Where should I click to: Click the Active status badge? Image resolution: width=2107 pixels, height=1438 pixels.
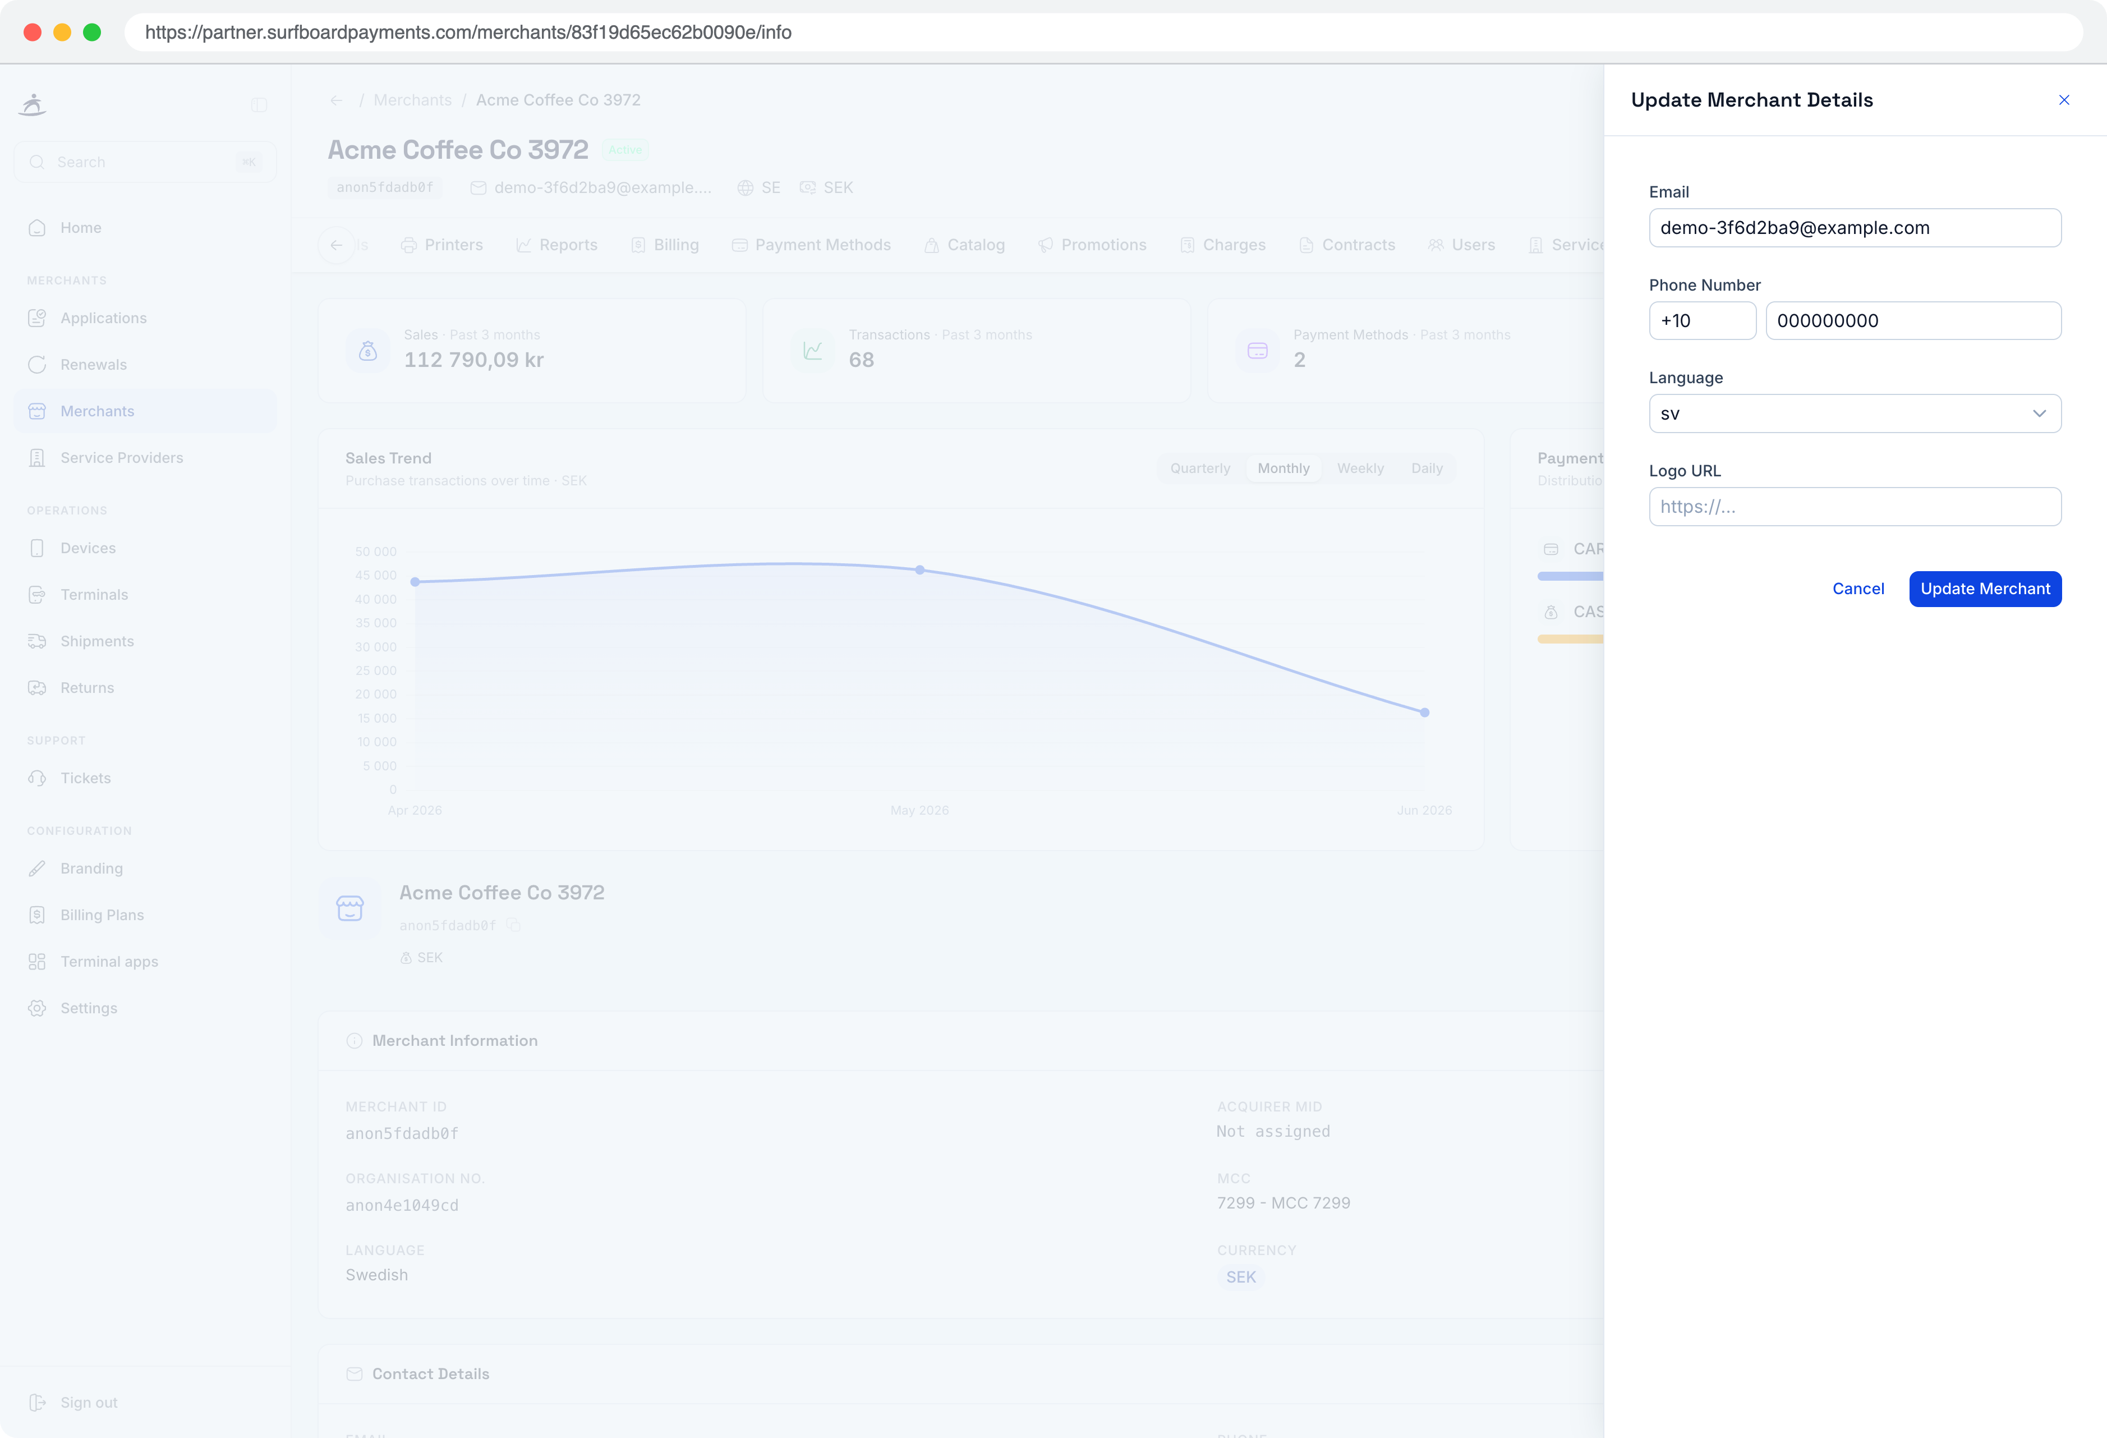pyautogui.click(x=625, y=150)
